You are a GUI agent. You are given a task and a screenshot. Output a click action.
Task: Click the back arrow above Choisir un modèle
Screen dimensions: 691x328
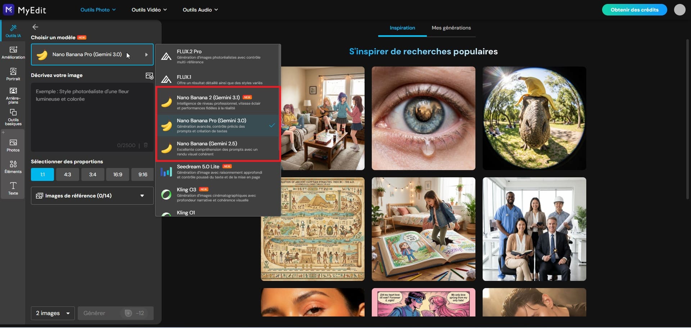(35, 27)
